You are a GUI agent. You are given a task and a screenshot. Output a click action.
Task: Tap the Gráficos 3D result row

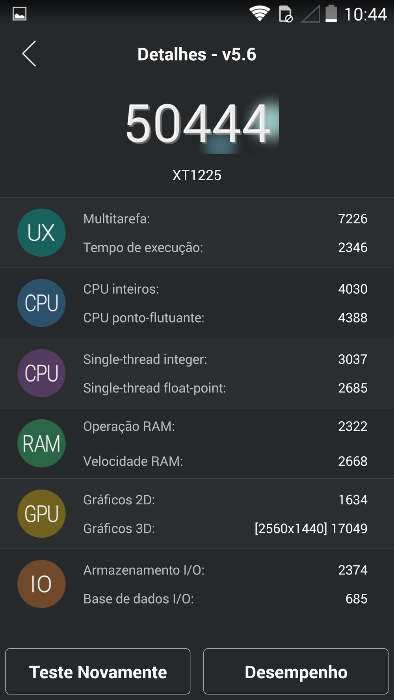click(x=225, y=528)
